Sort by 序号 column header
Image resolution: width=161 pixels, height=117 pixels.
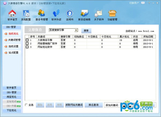pyautogui.click(x=33, y=37)
